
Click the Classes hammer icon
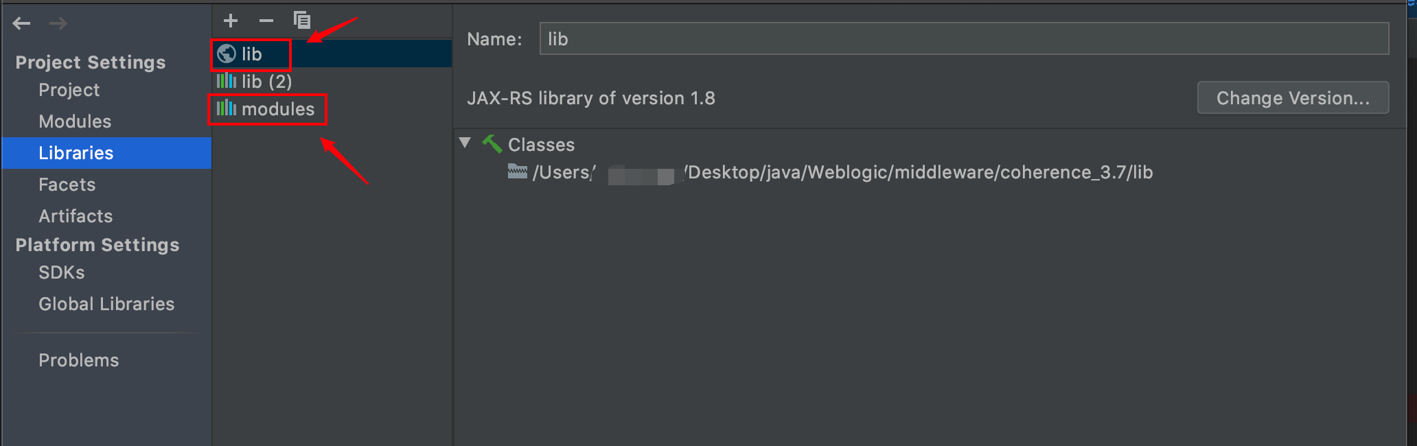[x=492, y=144]
